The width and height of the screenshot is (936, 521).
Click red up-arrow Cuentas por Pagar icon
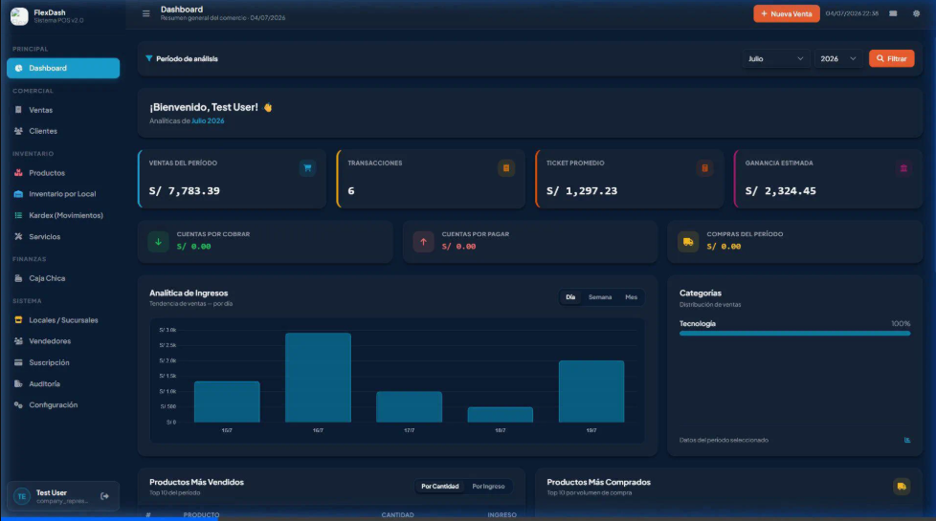tap(423, 242)
